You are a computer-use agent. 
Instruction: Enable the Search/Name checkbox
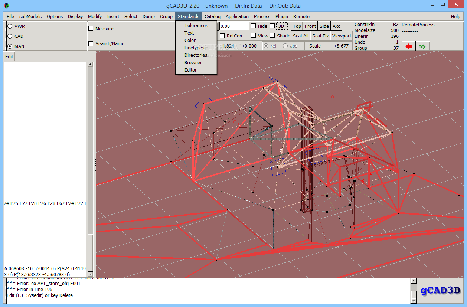pyautogui.click(x=91, y=43)
